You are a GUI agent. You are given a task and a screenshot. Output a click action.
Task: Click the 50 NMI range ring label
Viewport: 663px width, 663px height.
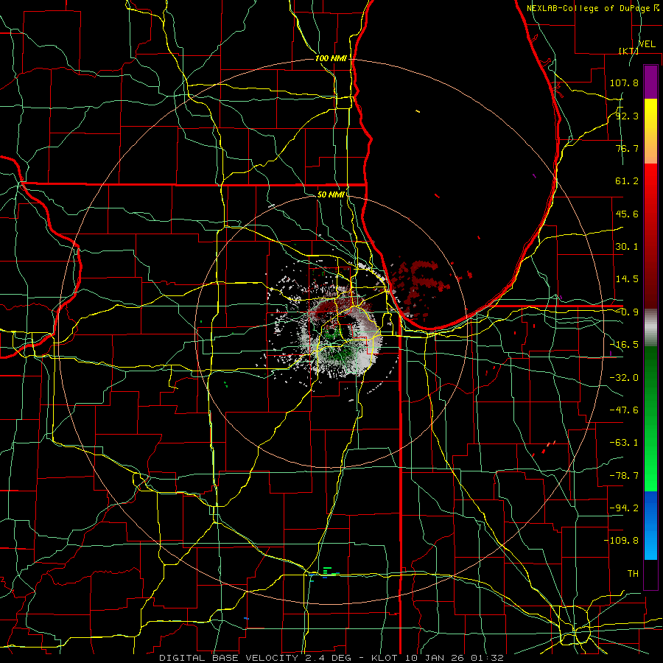tap(331, 194)
